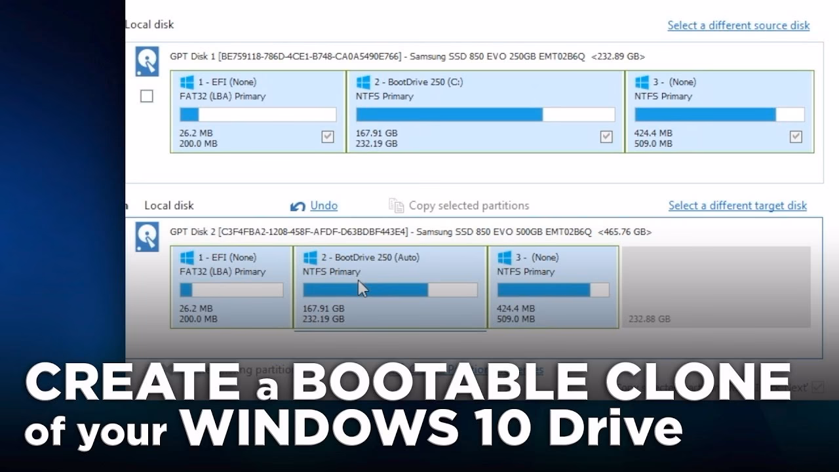The image size is (839, 472).
Task: Click 'FAT32 (LBA) Primary' on source EFI partition
Action: pos(222,96)
